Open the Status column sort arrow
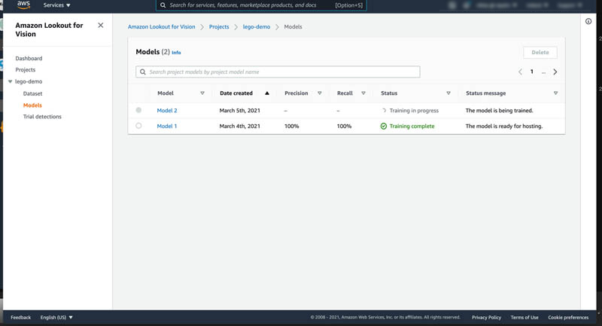The height and width of the screenshot is (326, 602). (x=448, y=93)
